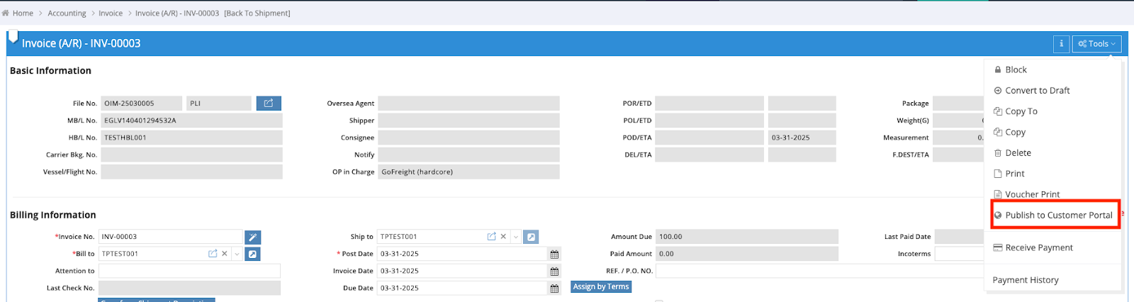Follow the Back To Shipment link
Screen dimensions: 1134x302
257,13
